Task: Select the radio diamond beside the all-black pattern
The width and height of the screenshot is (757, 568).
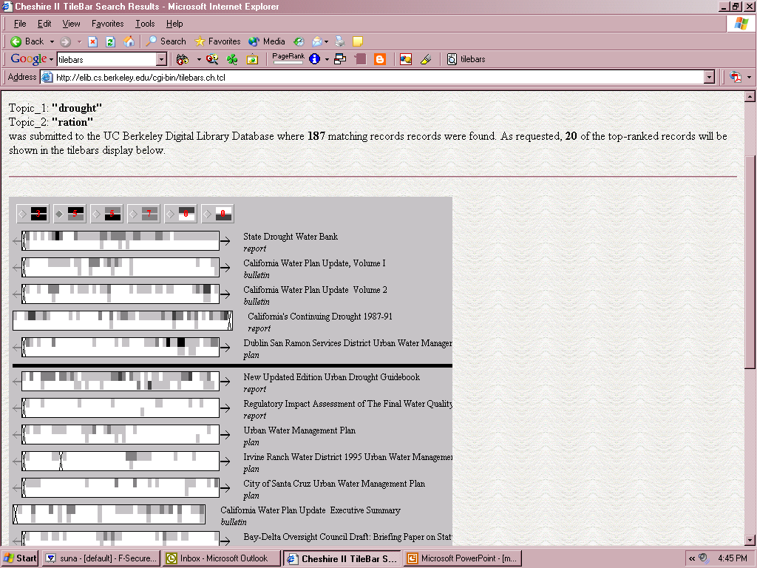Action: (24, 214)
